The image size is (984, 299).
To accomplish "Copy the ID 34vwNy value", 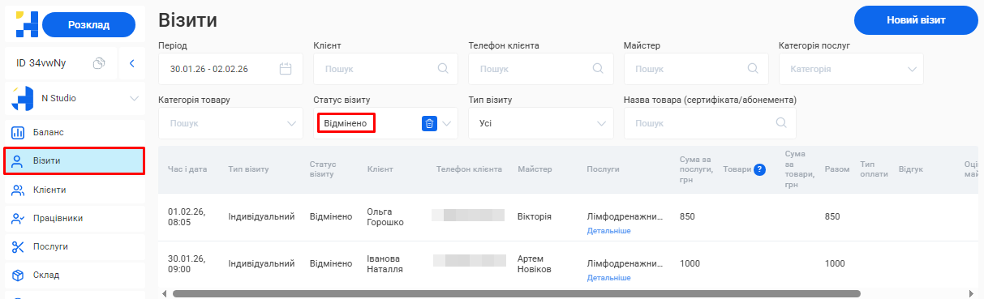I will (x=100, y=63).
